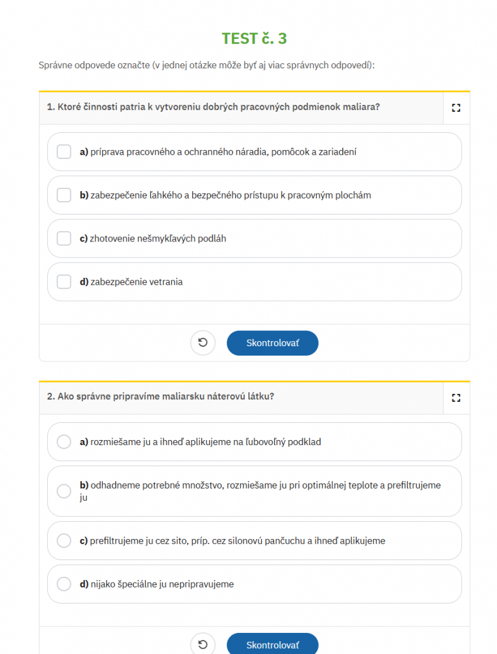Pick radio c) prefiltrujeme ju cez sito
The height and width of the screenshot is (654, 497).
[x=64, y=541]
